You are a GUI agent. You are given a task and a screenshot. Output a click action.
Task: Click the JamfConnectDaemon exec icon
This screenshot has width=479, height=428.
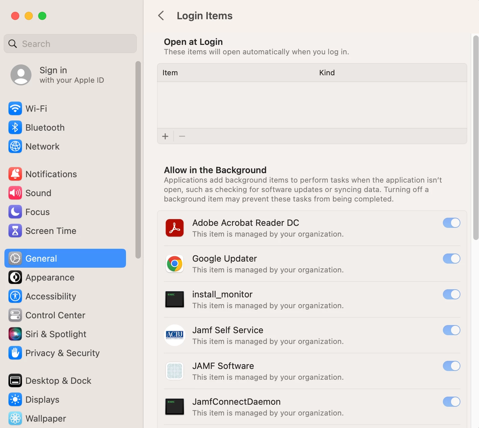click(x=175, y=407)
